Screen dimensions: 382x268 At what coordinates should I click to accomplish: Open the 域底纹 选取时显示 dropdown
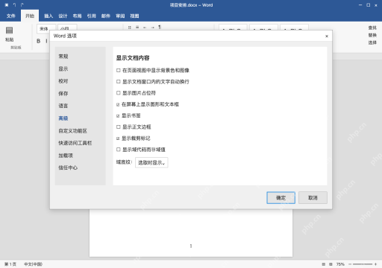tap(151, 163)
